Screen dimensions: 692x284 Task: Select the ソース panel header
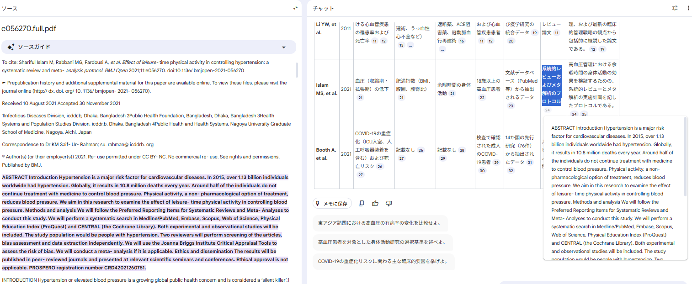click(x=10, y=8)
